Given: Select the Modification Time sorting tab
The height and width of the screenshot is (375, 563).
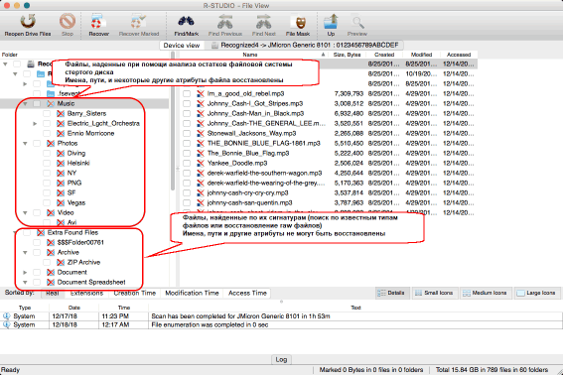Looking at the screenshot, I should (192, 294).
